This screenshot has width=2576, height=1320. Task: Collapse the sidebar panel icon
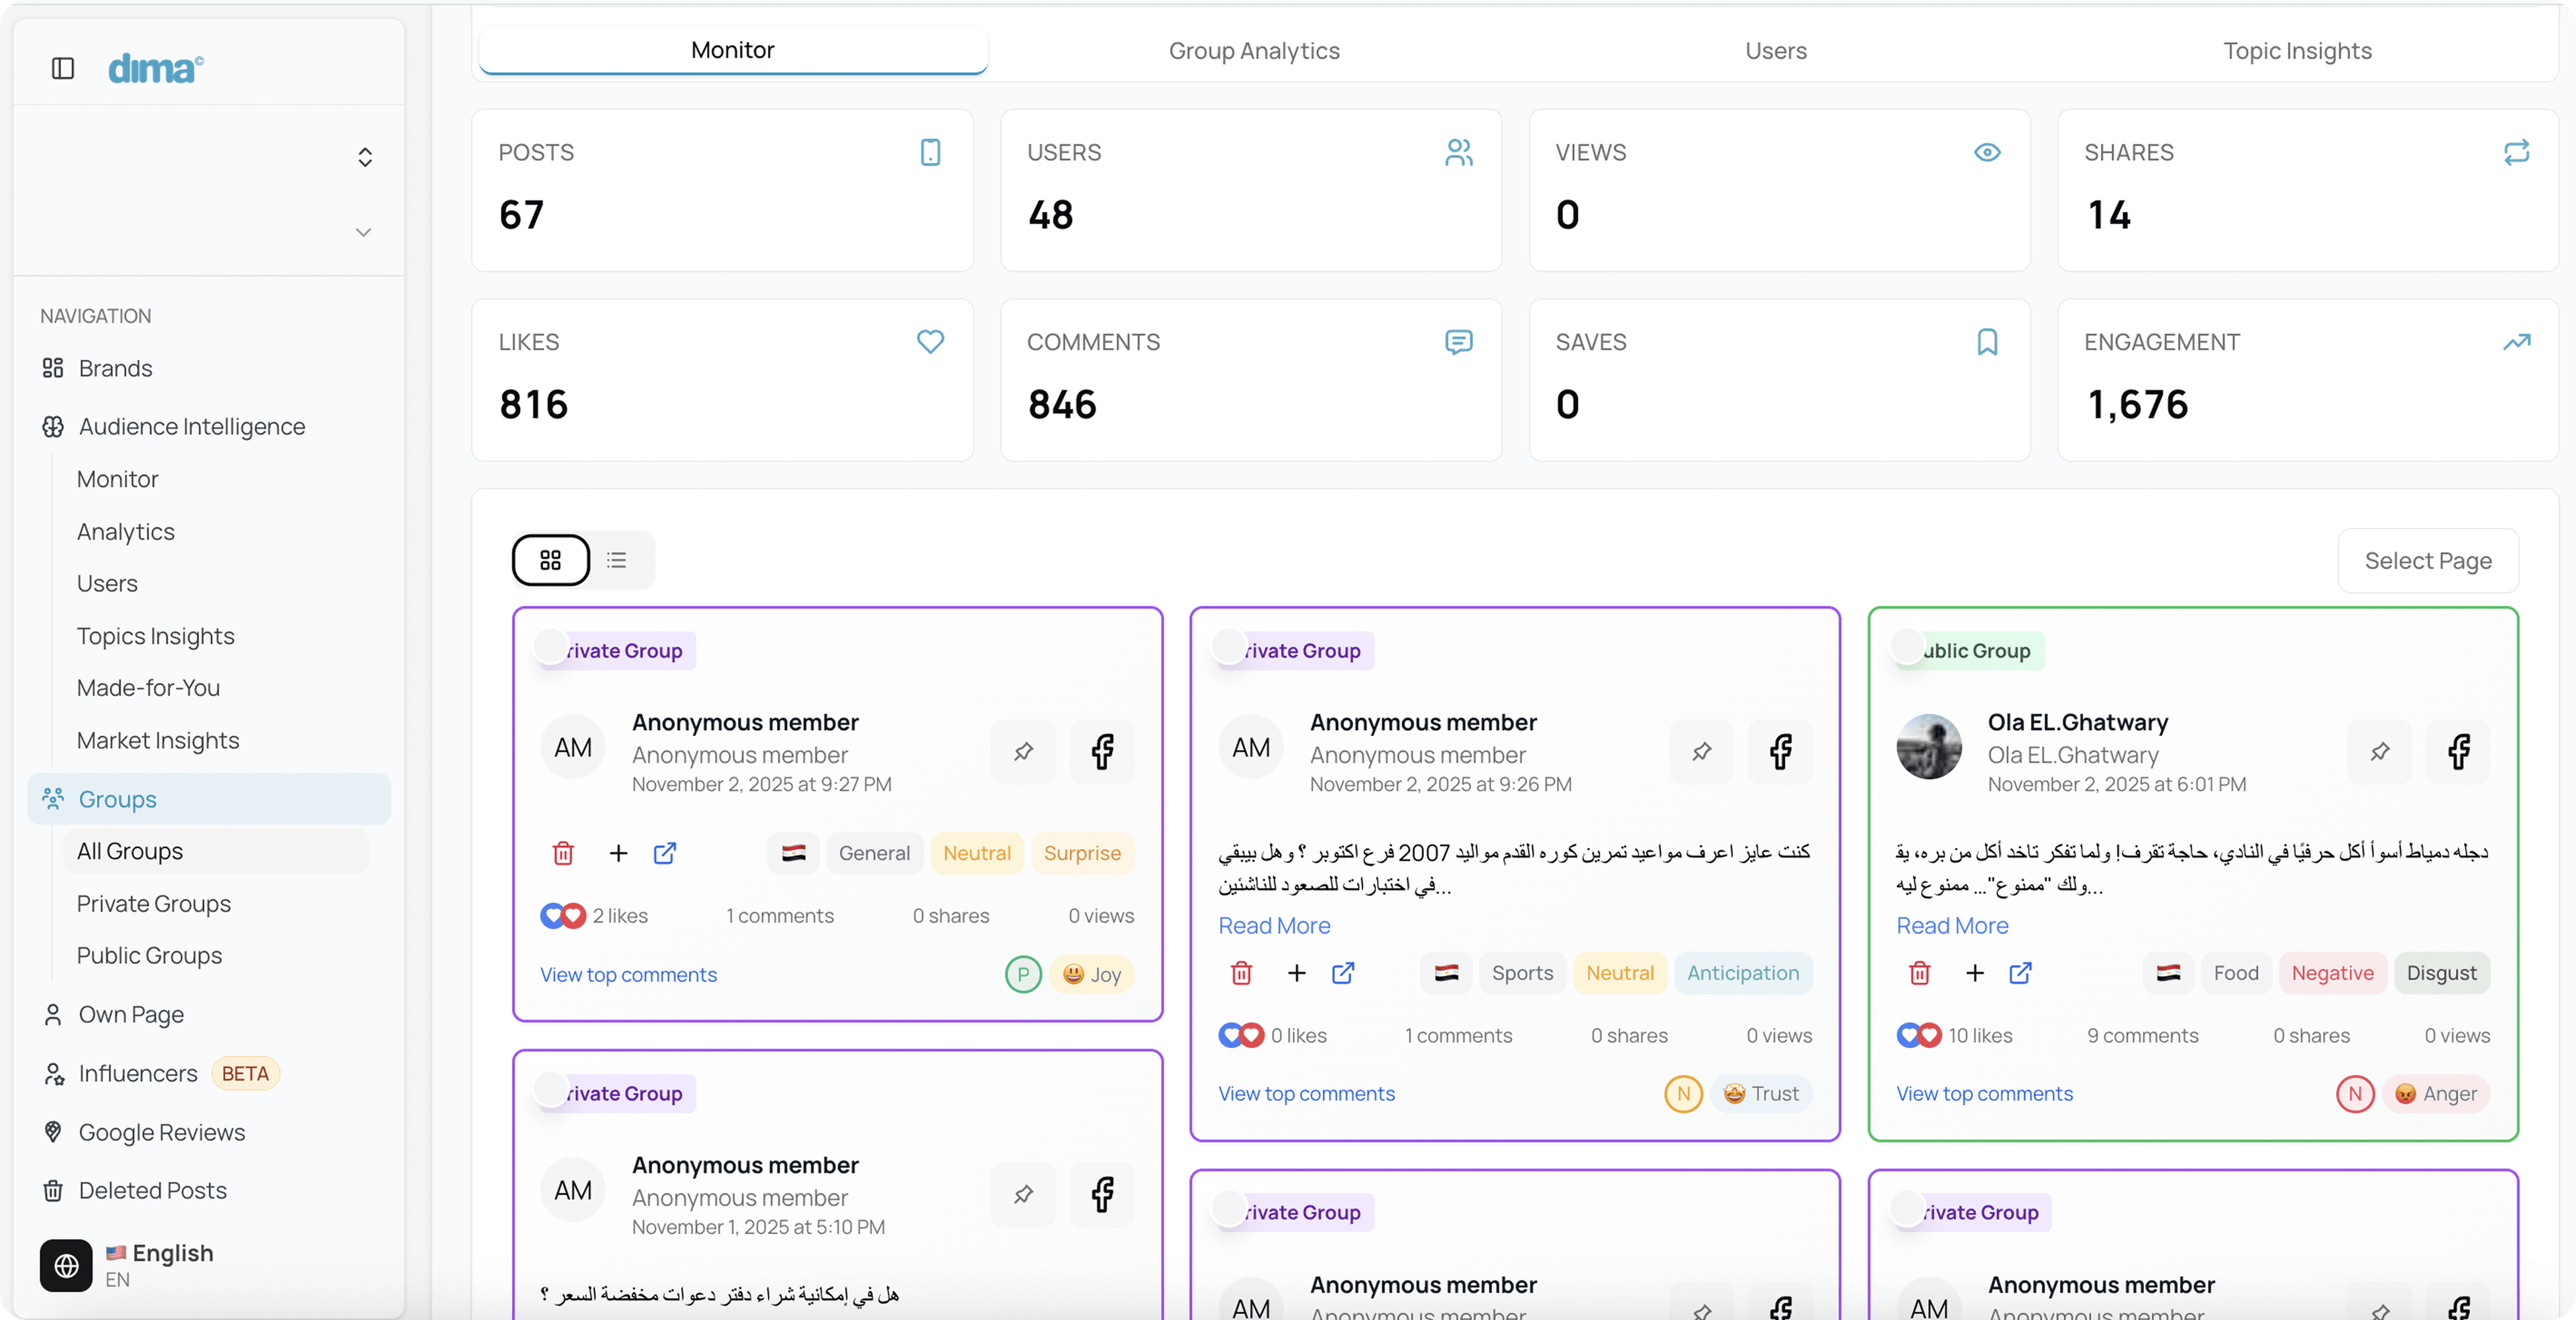63,68
